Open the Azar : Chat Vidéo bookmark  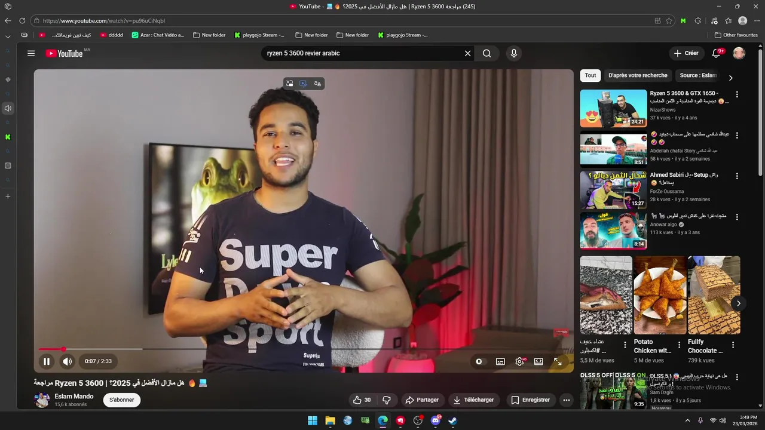point(158,35)
